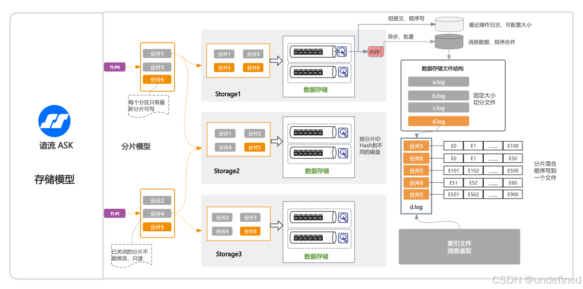
Task: Click green 数据存储 label in Storage2
Action: [317, 171]
